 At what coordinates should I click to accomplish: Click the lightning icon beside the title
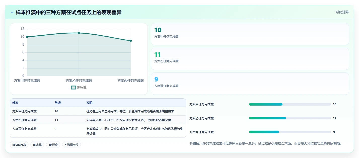tap(12, 13)
